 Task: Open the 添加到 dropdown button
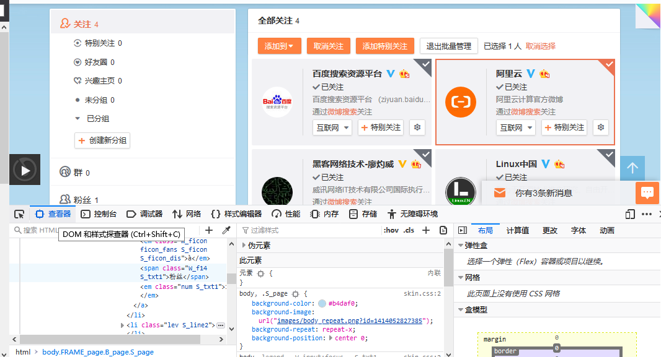279,46
